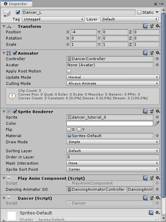The width and height of the screenshot is (166, 222).
Task: Select the Inspector tab
Action: [16, 4]
